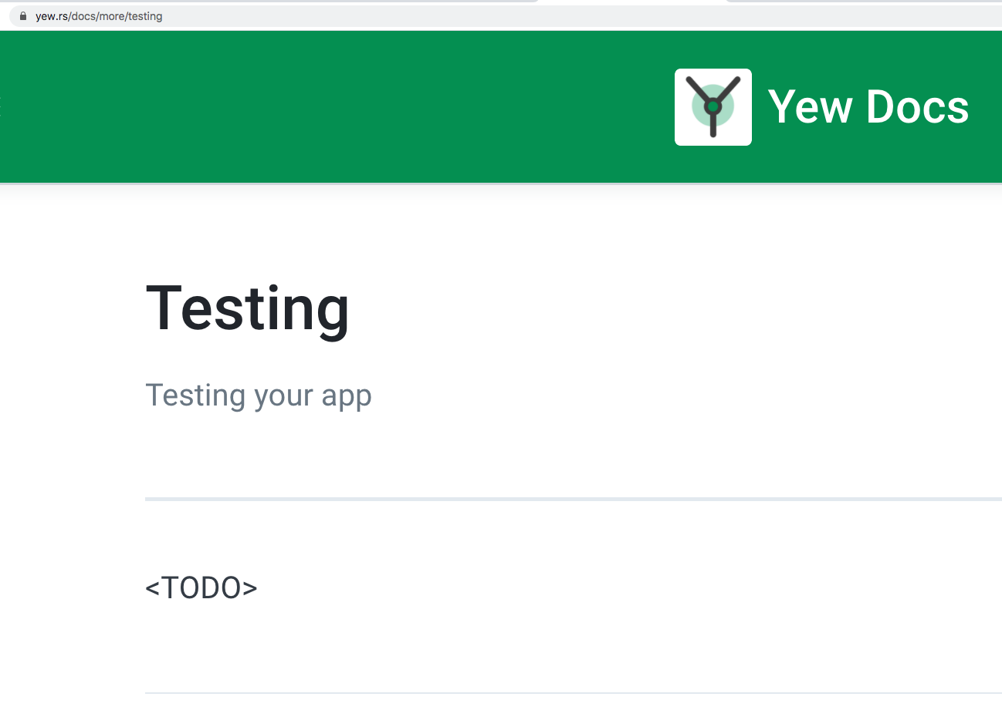Image resolution: width=1002 pixels, height=727 pixels.
Task: Click the word 'Docs' in header title
Action: point(917,107)
